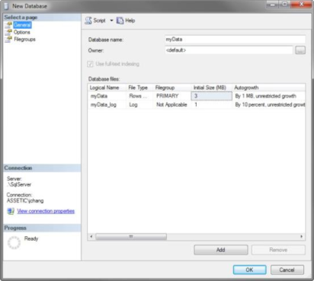Click the Ready progress spinner icon
This screenshot has height=281, width=314.
click(14, 242)
